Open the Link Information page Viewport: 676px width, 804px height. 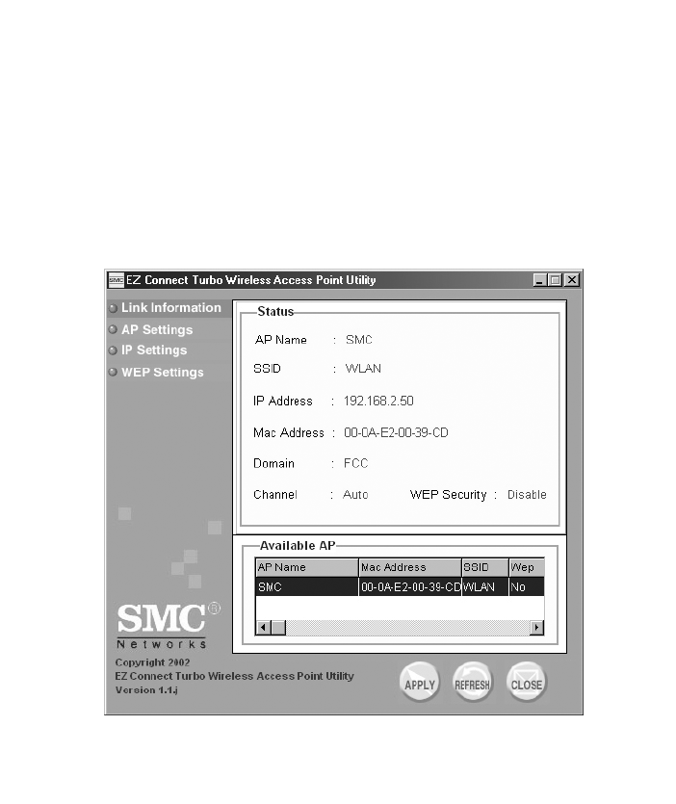pos(170,308)
